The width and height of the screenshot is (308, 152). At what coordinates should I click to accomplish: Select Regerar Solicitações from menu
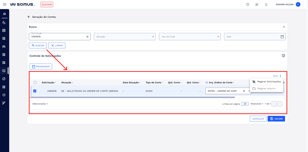click(x=269, y=82)
